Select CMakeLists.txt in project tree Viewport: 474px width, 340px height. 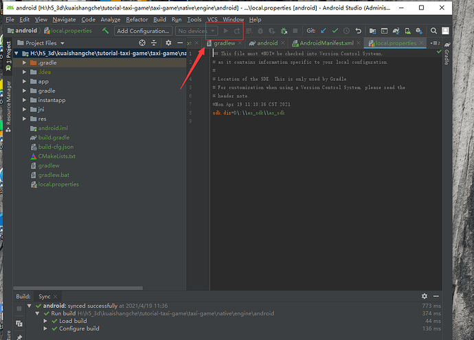[56, 156]
